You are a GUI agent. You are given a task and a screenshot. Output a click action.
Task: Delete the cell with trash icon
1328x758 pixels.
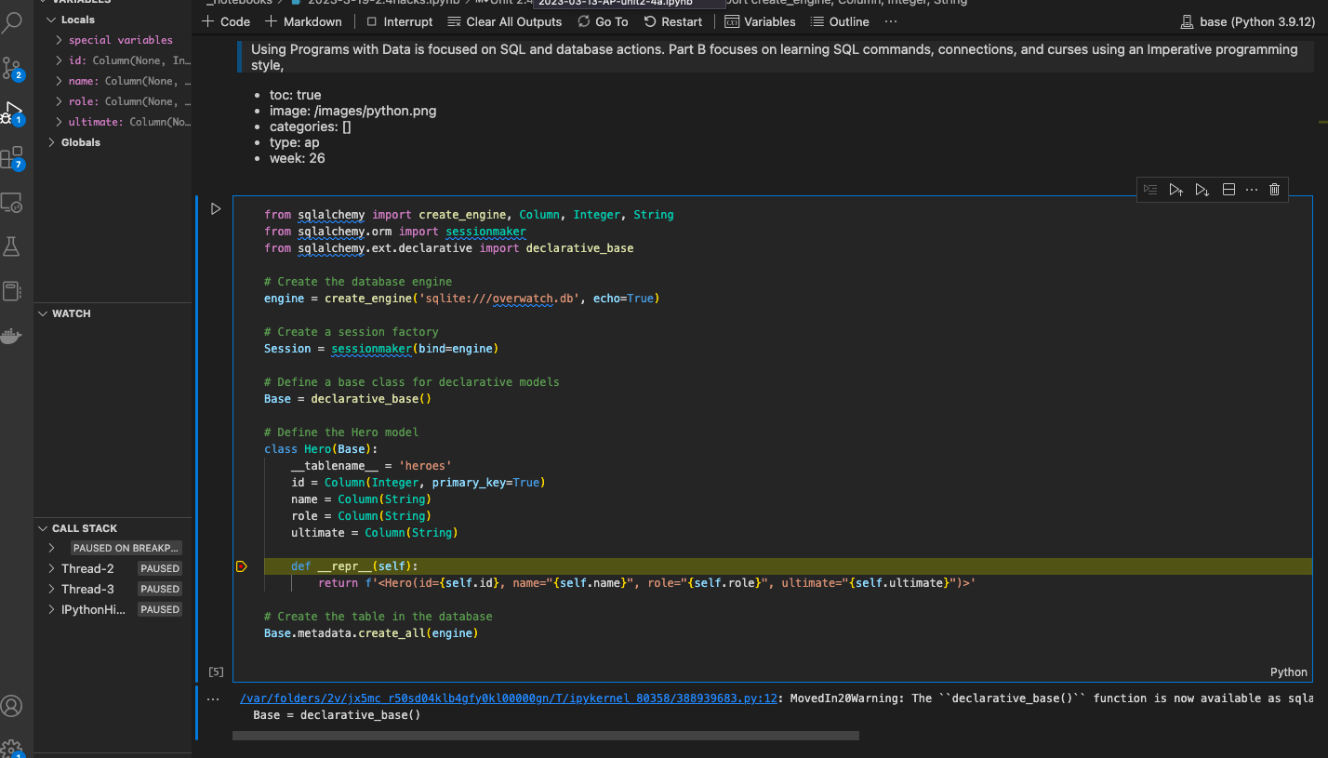[1274, 189]
